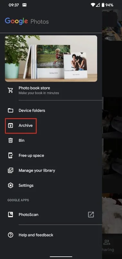122x259 pixels.
Task: Tap the 09:37 clock in status bar
Action: click(x=14, y=5)
